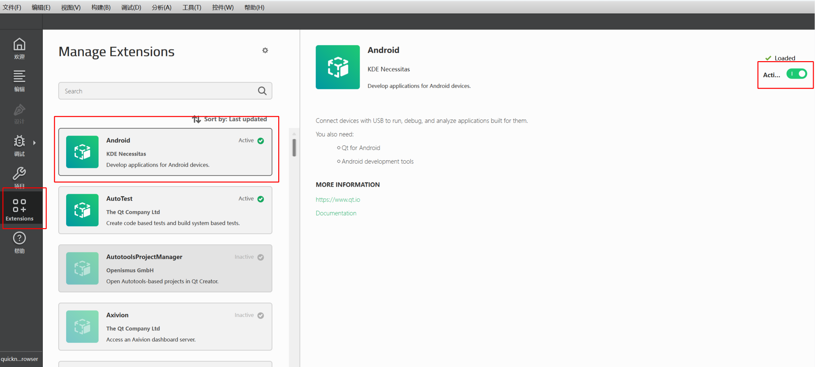
Task: Click the settings gear beside Manage Extensions
Action: coord(265,50)
